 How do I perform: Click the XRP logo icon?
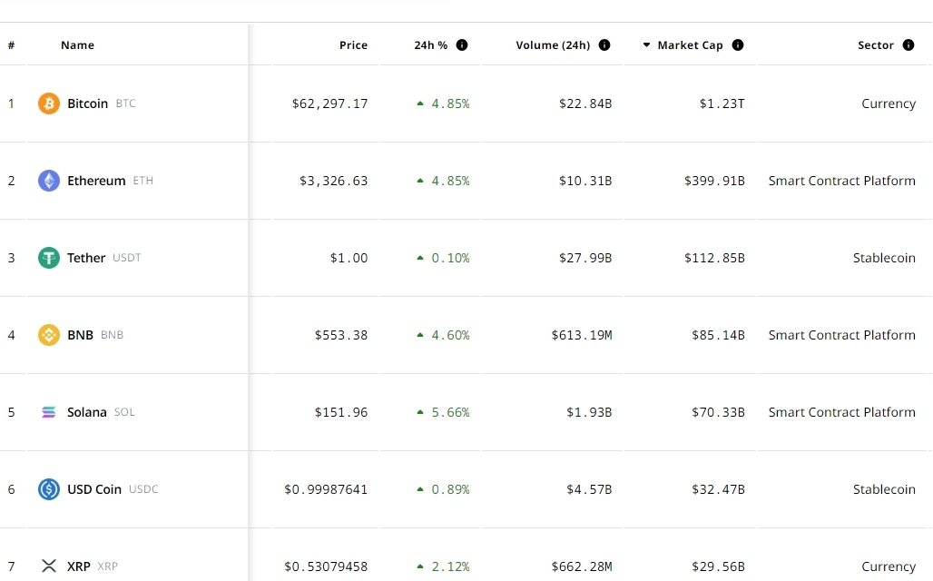[x=48, y=566]
